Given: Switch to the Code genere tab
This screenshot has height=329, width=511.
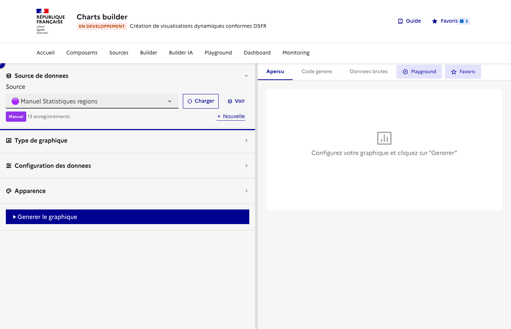Looking at the screenshot, I should [317, 71].
